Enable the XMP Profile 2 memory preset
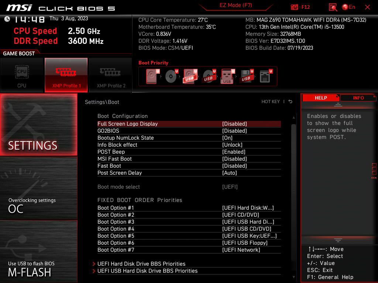378x283 pixels. coord(110,75)
